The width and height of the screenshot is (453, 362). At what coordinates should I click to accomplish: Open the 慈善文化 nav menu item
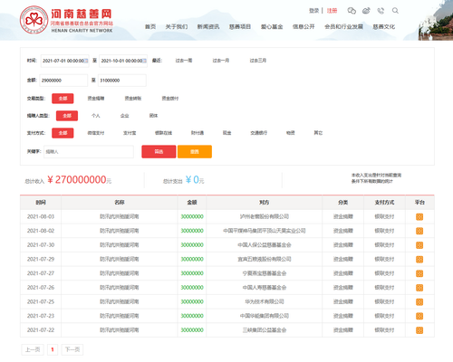(384, 27)
